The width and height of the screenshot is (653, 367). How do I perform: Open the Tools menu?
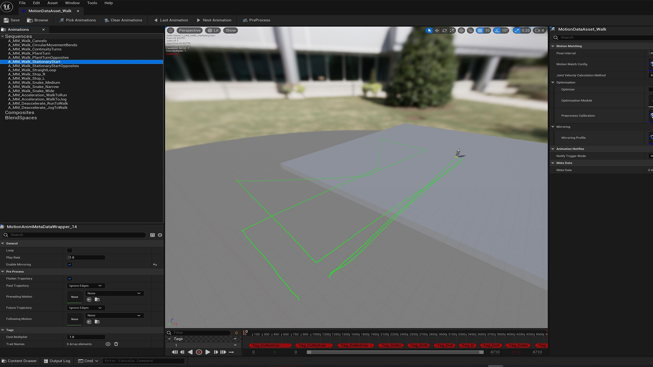pos(92,3)
